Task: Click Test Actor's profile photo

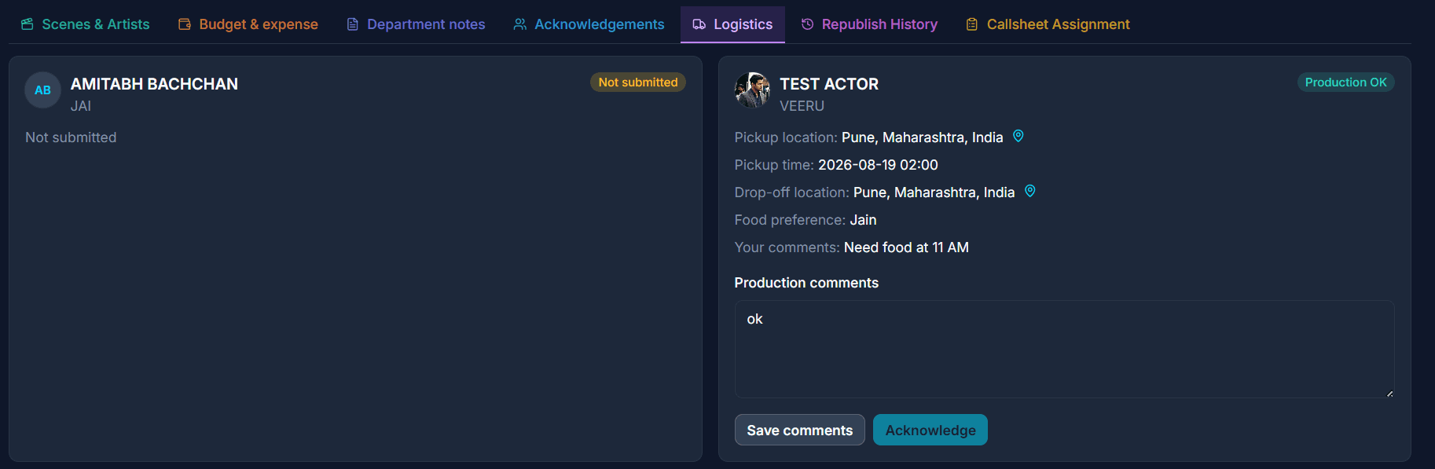Action: pyautogui.click(x=752, y=90)
